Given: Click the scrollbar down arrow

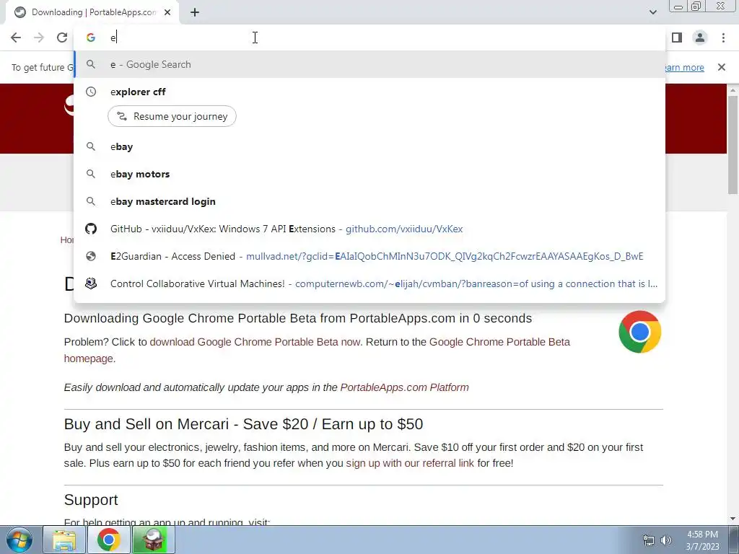Looking at the screenshot, I should (733, 519).
